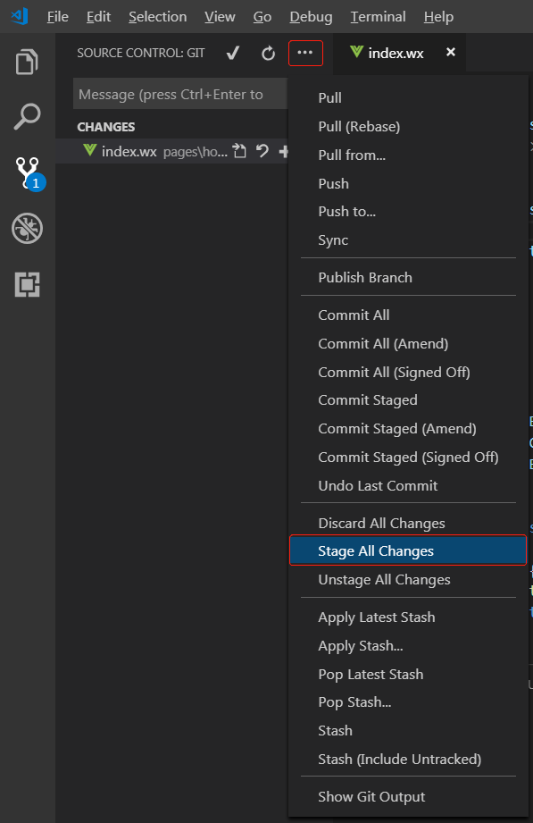533x823 pixels.
Task: Open the Debug view (bug icon)
Action: [28, 229]
